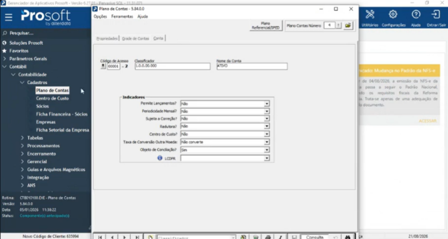Click the LCDPR info icon
448x239 pixels.
click(x=160, y=158)
